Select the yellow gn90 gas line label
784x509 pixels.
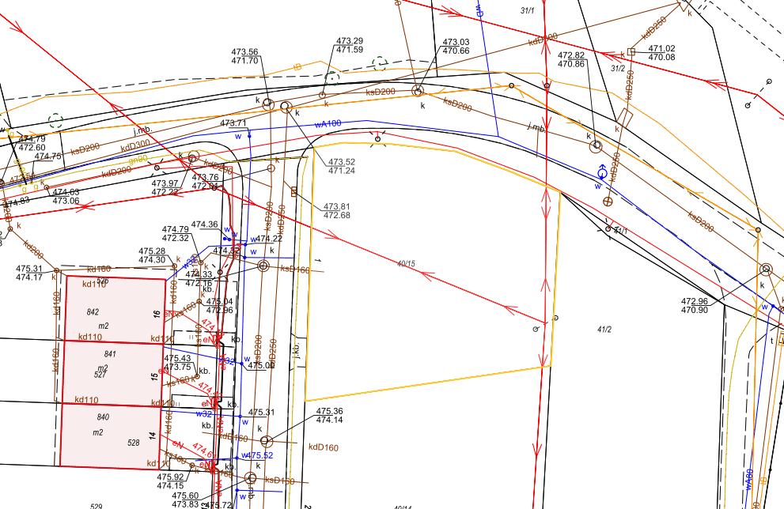pos(138,159)
